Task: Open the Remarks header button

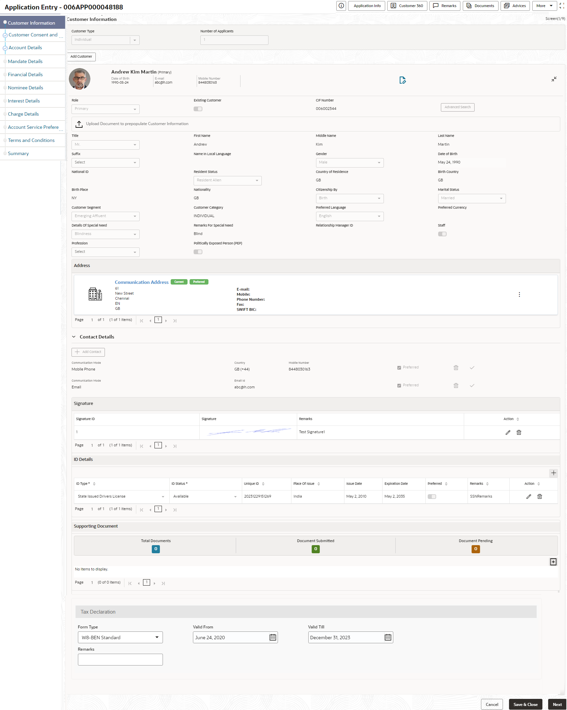Action: point(445,6)
